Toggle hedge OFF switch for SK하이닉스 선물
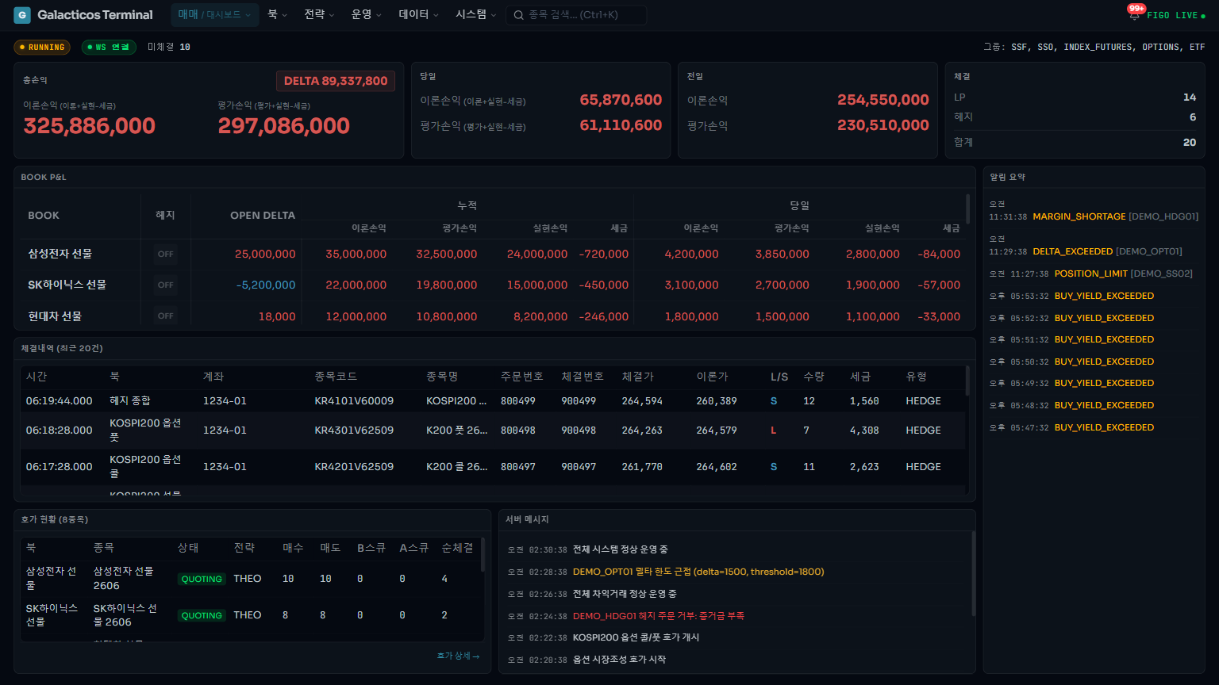1219x685 pixels. [x=165, y=285]
